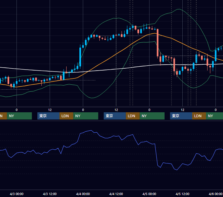Select the NY session block above 4/5 00:00

point(152,116)
